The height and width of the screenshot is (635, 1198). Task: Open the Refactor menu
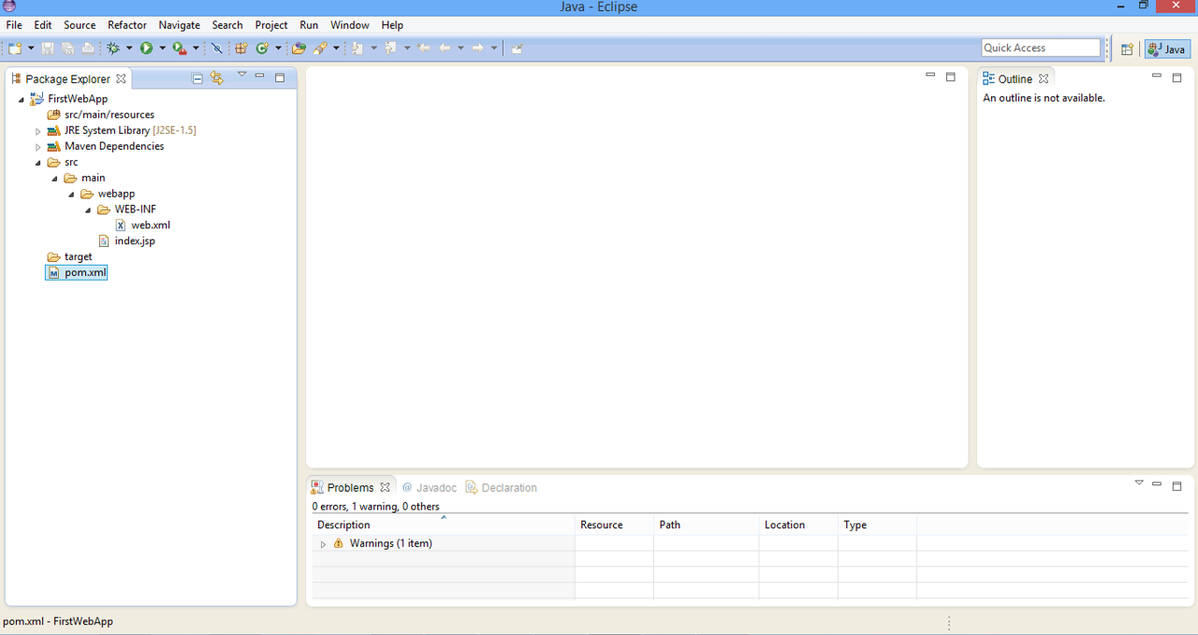127,25
